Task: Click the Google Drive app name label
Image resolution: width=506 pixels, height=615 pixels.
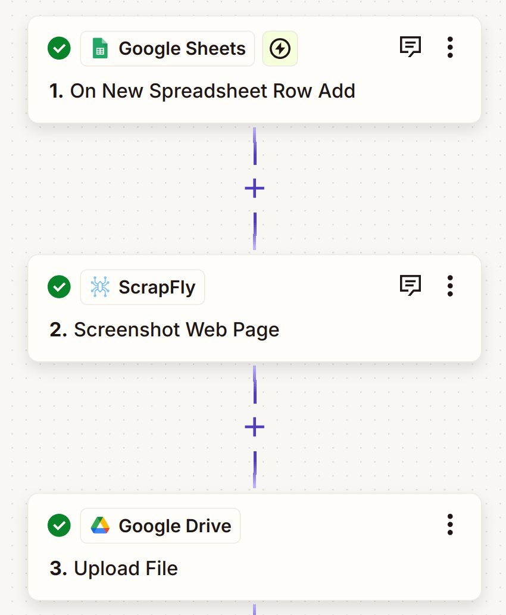Action: click(x=175, y=526)
